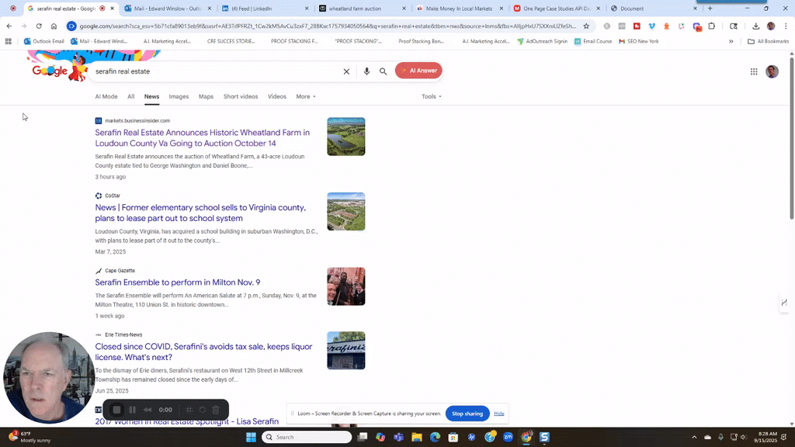The image size is (795, 447).
Task: Click the magnifier search icon in search bar
Action: pyautogui.click(x=384, y=71)
